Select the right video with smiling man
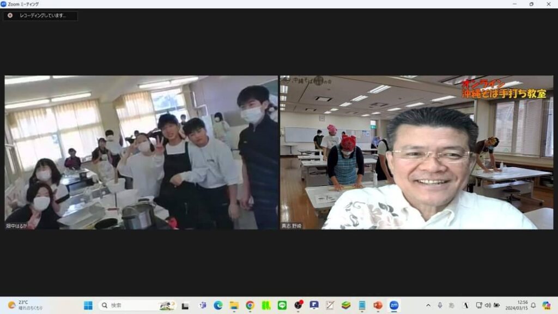The image size is (558, 314). [x=416, y=152]
